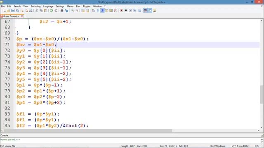
Task: Open the Macro menu
Action: click(70, 7)
